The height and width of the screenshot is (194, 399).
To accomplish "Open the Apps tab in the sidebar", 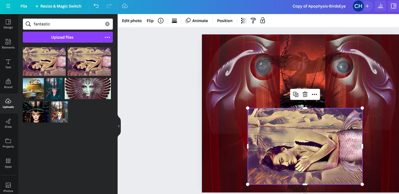I will coord(8,163).
